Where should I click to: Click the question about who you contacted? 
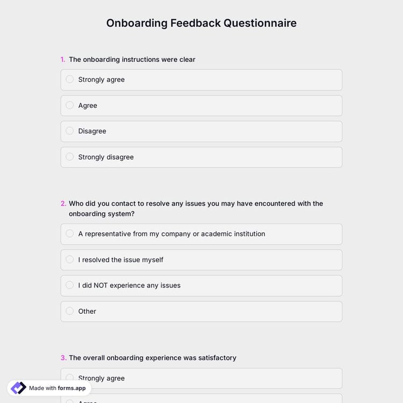196,208
